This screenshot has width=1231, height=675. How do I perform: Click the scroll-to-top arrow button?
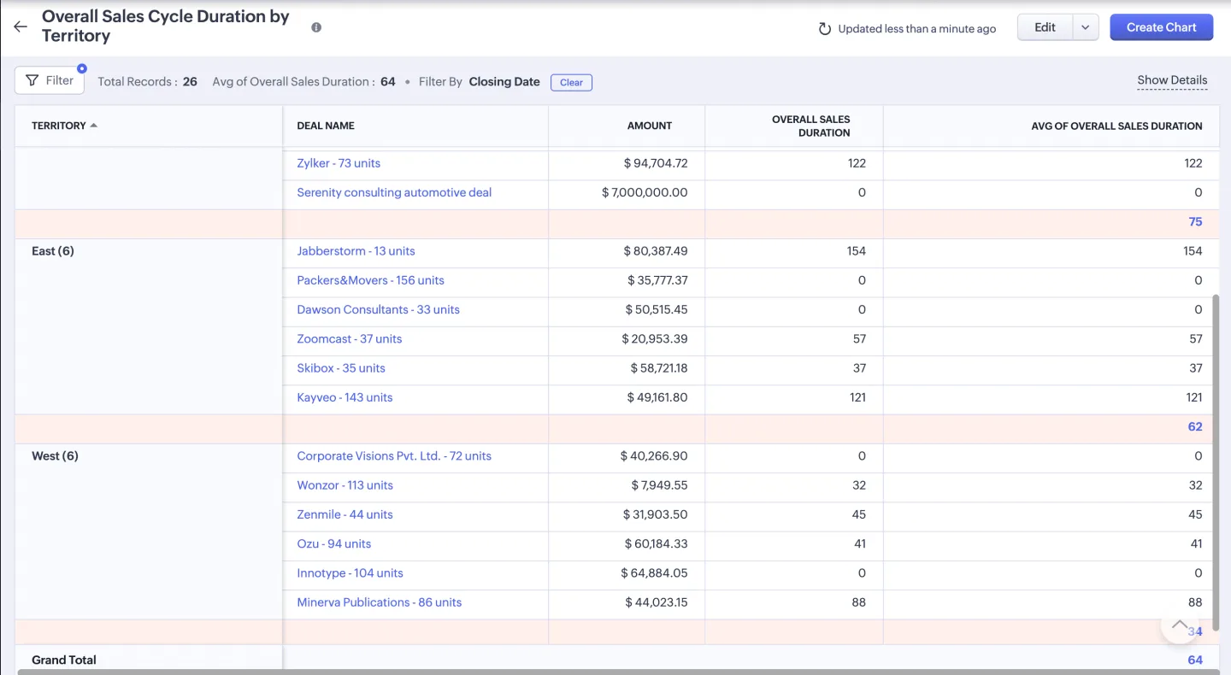1179,625
